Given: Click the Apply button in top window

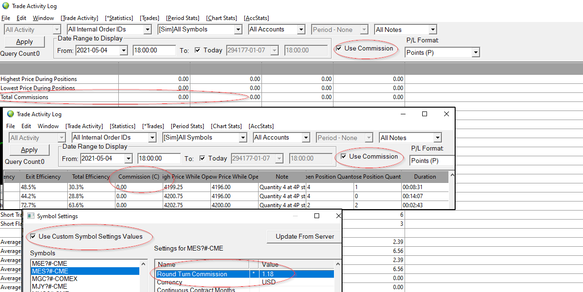Looking at the screenshot, I should [24, 42].
